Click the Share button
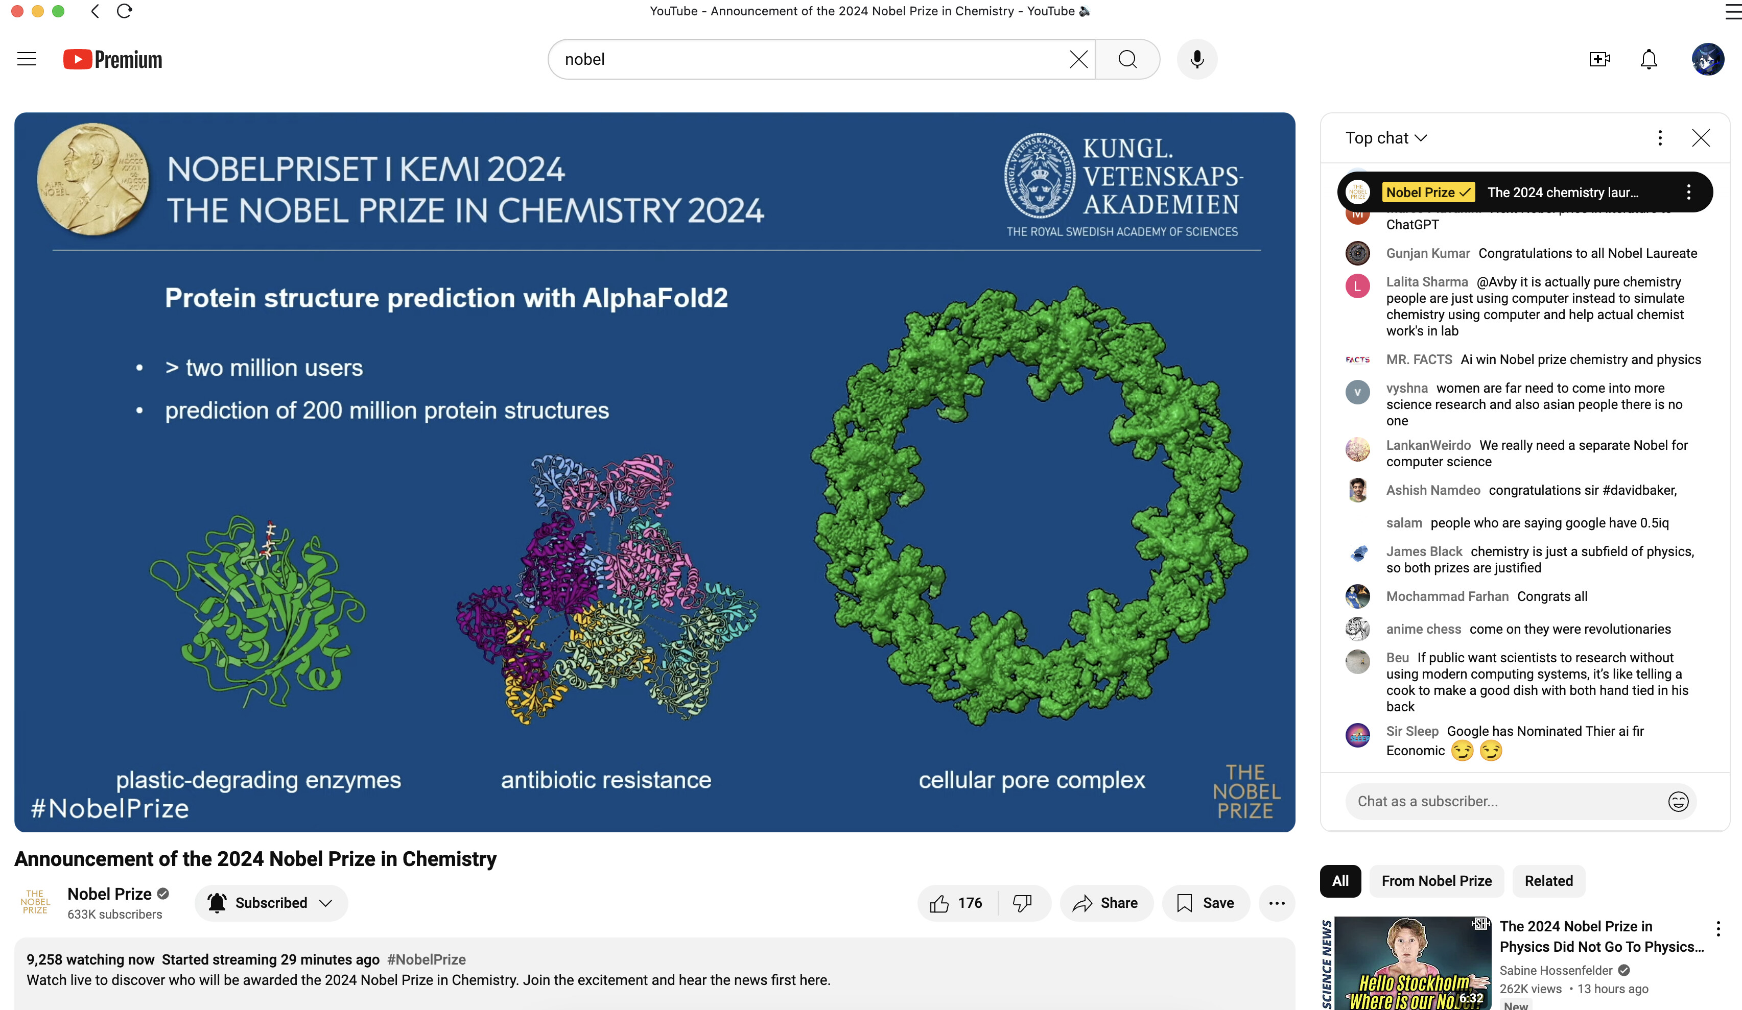Image resolution: width=1742 pixels, height=1010 pixels. tap(1105, 903)
